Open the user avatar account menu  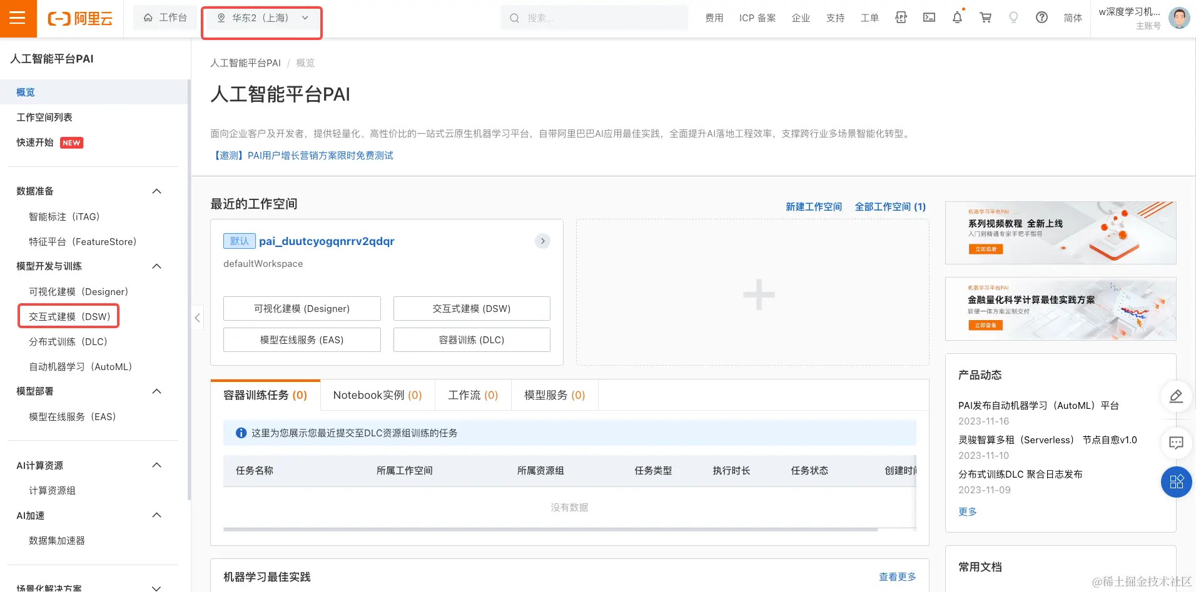click(x=1179, y=18)
